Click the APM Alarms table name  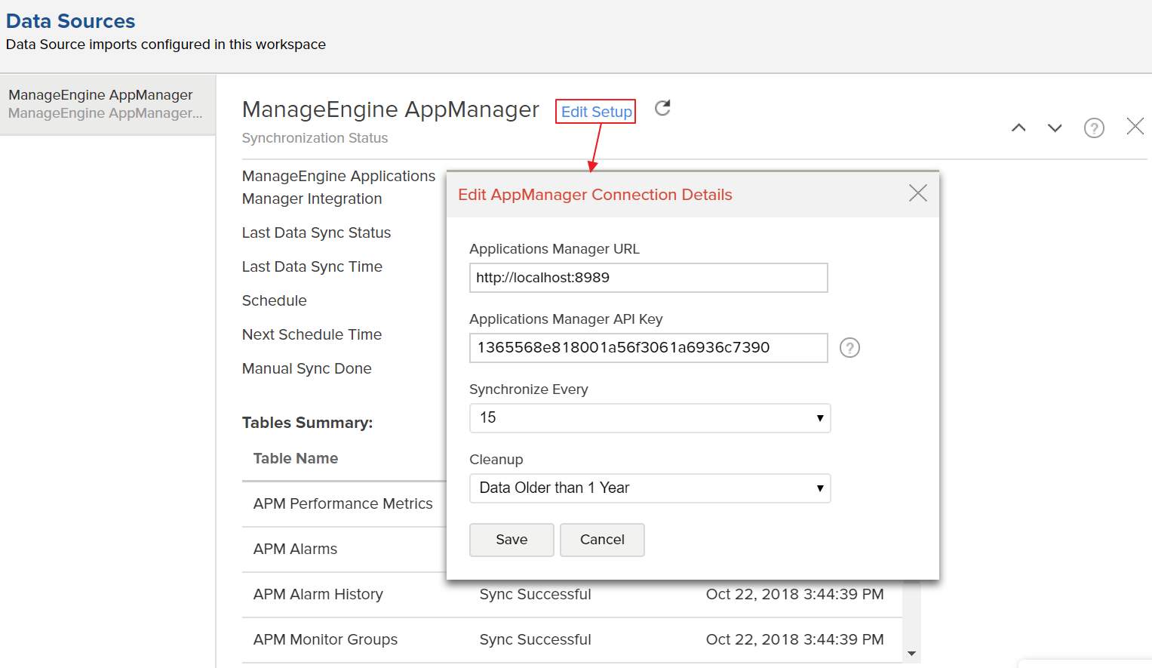pyautogui.click(x=295, y=549)
